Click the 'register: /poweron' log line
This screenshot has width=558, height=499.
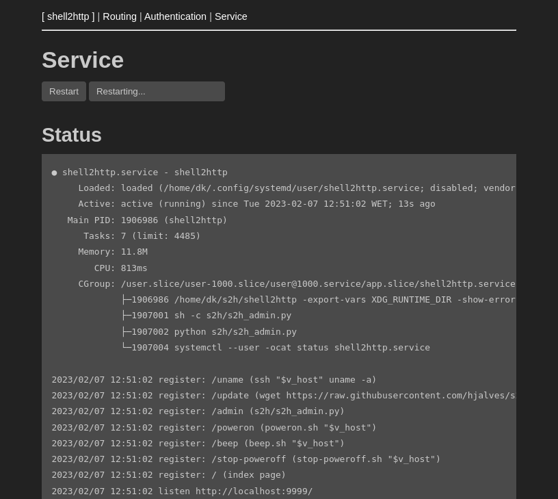click(214, 428)
